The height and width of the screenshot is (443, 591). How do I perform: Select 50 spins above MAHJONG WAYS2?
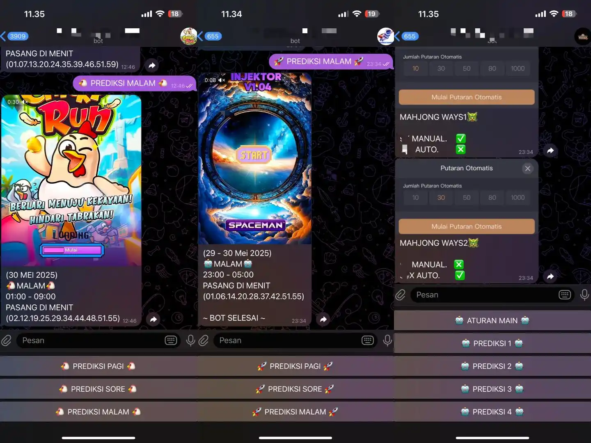(467, 198)
